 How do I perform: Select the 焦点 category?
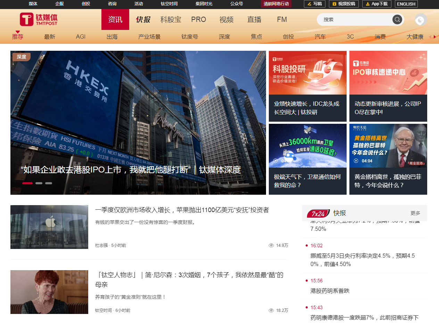click(x=256, y=37)
